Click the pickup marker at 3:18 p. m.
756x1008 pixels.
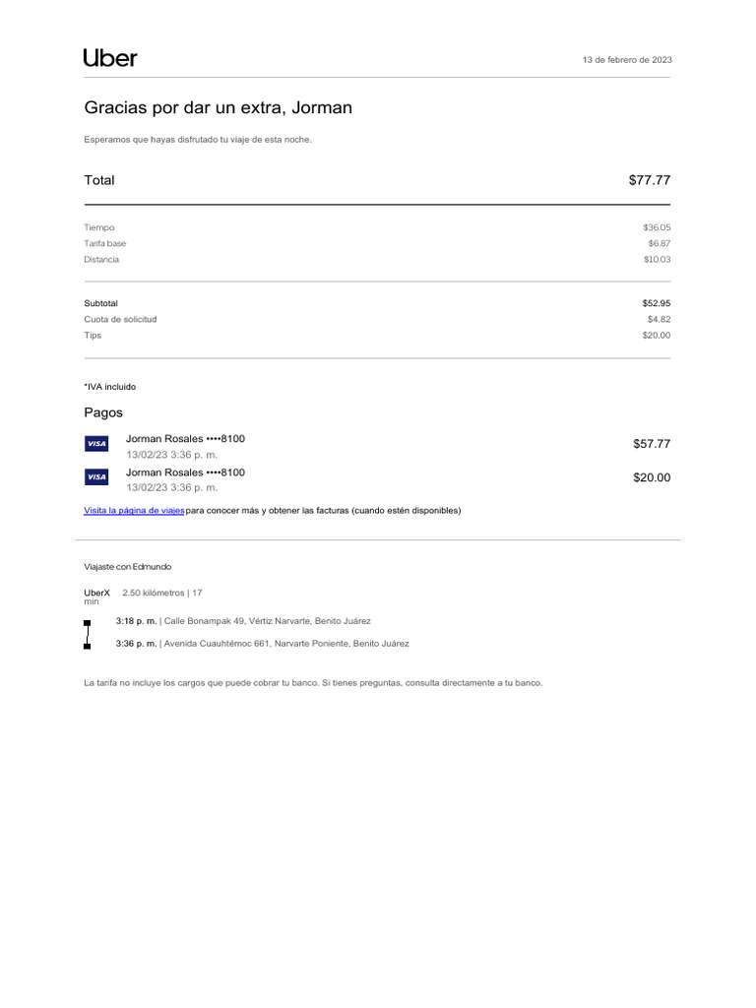88,622
